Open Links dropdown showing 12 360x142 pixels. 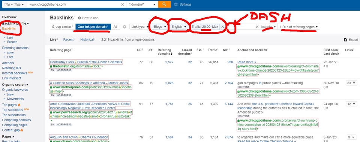pos(351,104)
